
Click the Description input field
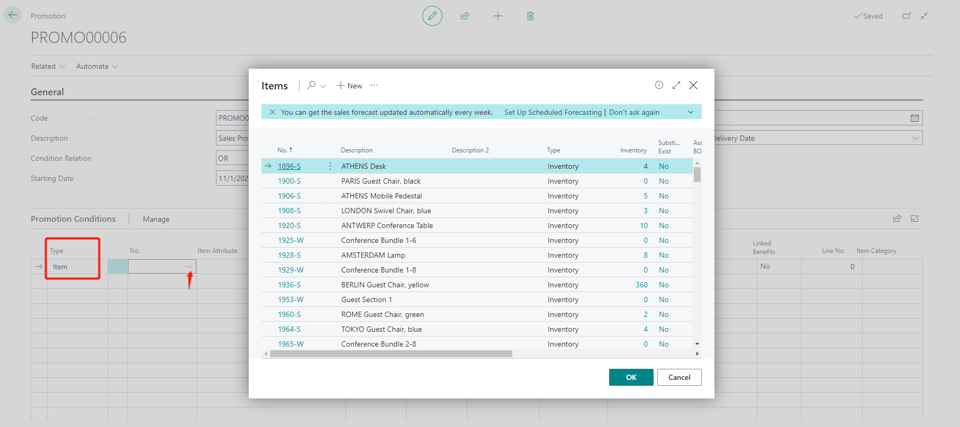coord(232,138)
